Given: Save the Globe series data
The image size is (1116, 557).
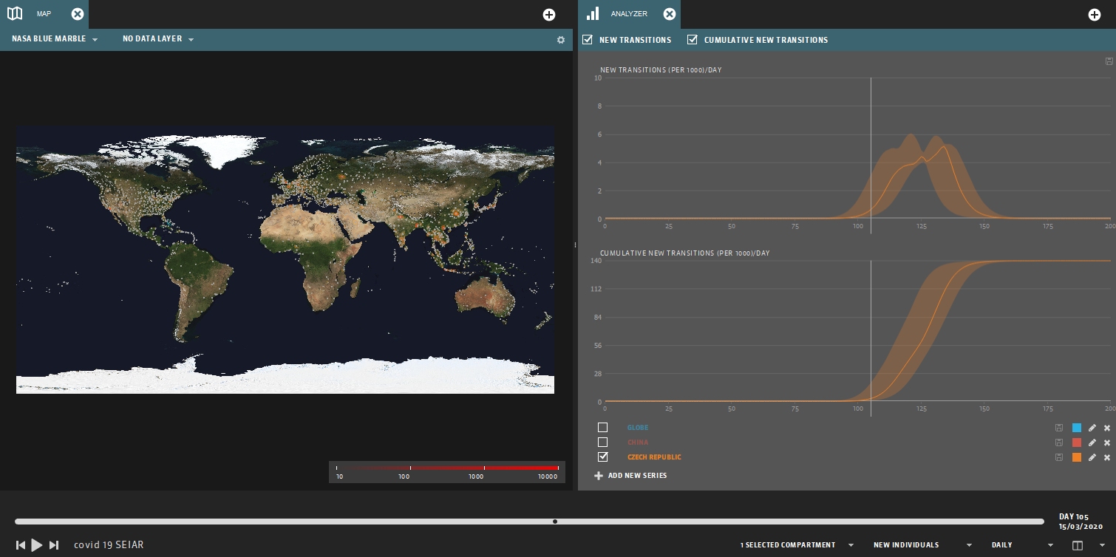Looking at the screenshot, I should pos(1059,428).
